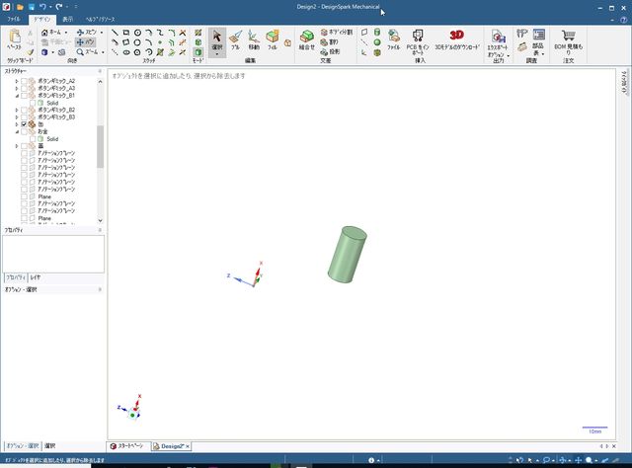Close the Design2 document tab
The height and width of the screenshot is (468, 632).
point(188,446)
